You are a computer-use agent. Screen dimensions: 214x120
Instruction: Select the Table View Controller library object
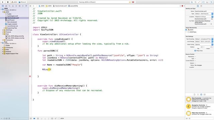pyautogui.click(x=200, y=113)
